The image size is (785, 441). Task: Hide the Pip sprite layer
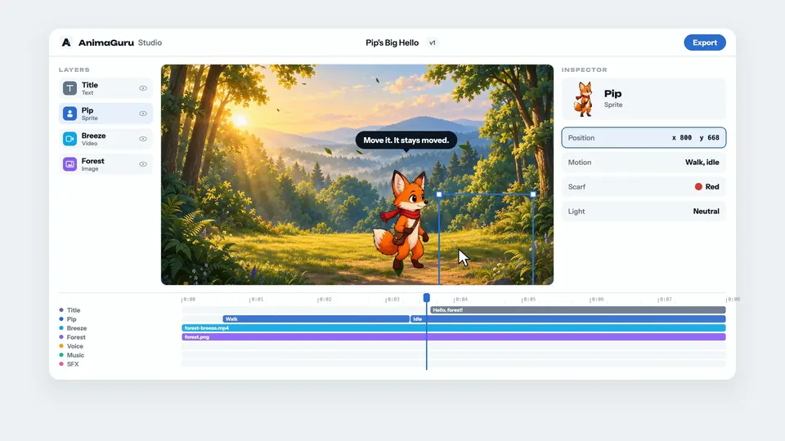(143, 114)
